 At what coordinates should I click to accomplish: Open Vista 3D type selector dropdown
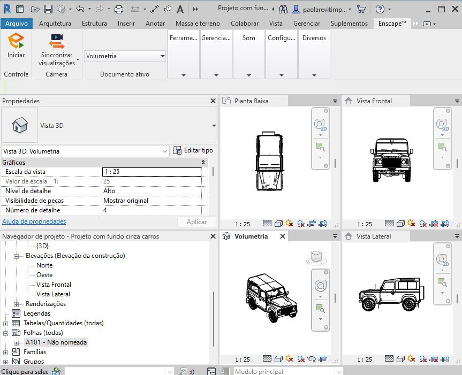[x=214, y=126]
